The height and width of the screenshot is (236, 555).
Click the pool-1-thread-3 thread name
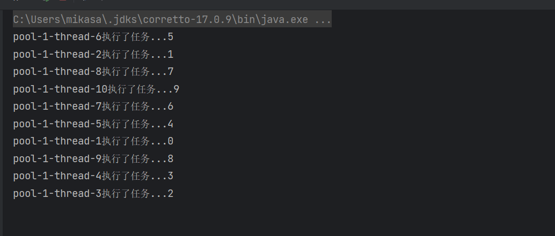[57, 194]
